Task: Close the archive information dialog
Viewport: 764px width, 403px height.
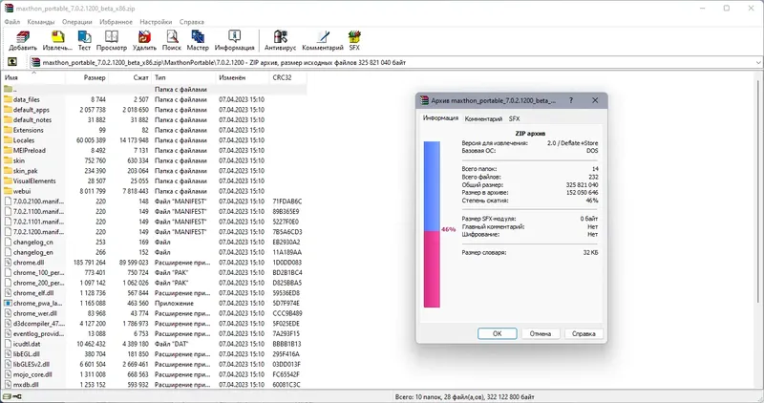Action: point(595,100)
